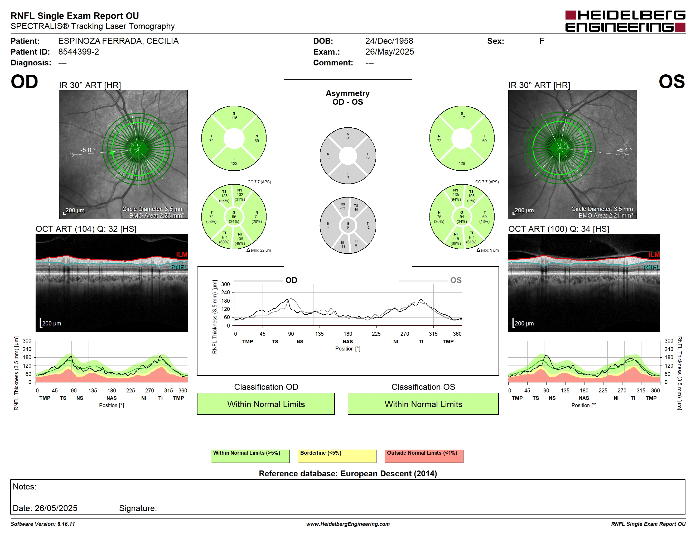This screenshot has width=696, height=538.
Task: Click the Heidelberg Engineering logo
Action: (x=625, y=21)
